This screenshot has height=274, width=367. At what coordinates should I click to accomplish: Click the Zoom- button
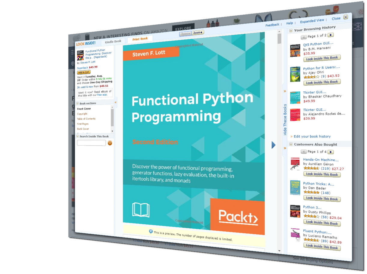point(185,34)
